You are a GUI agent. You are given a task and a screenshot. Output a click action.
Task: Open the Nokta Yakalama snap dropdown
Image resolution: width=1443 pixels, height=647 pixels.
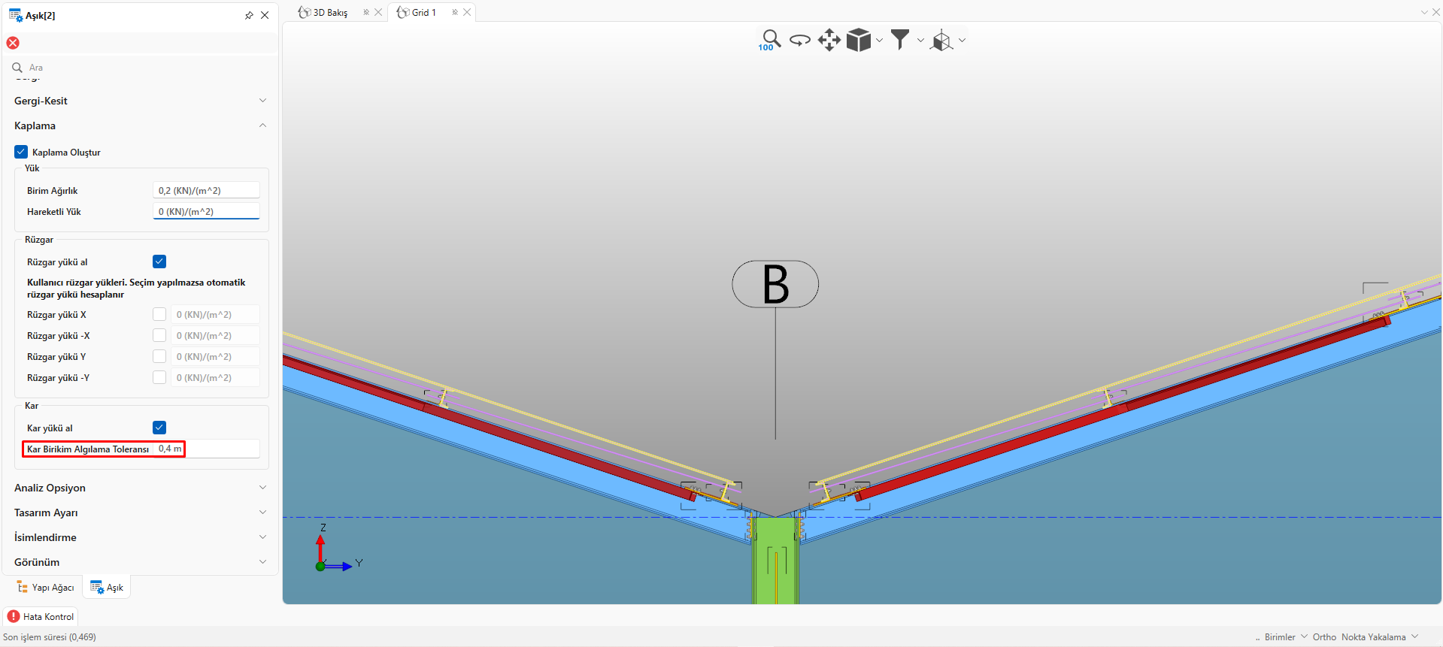1380,637
